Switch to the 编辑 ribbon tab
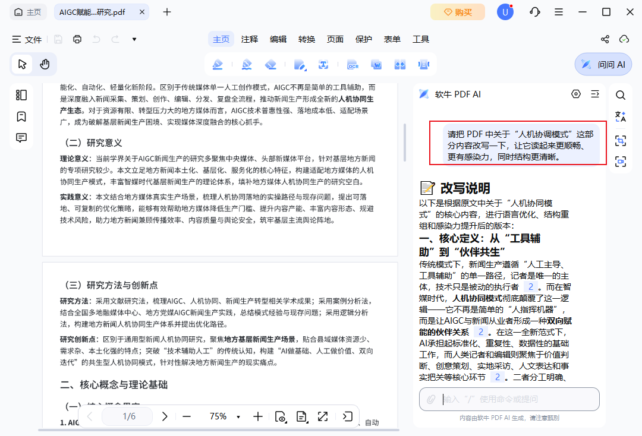Viewport: 642px width, 436px height. click(x=278, y=39)
